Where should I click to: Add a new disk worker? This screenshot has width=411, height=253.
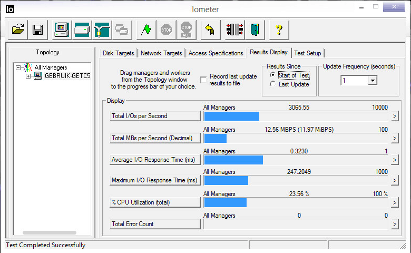tap(82, 30)
